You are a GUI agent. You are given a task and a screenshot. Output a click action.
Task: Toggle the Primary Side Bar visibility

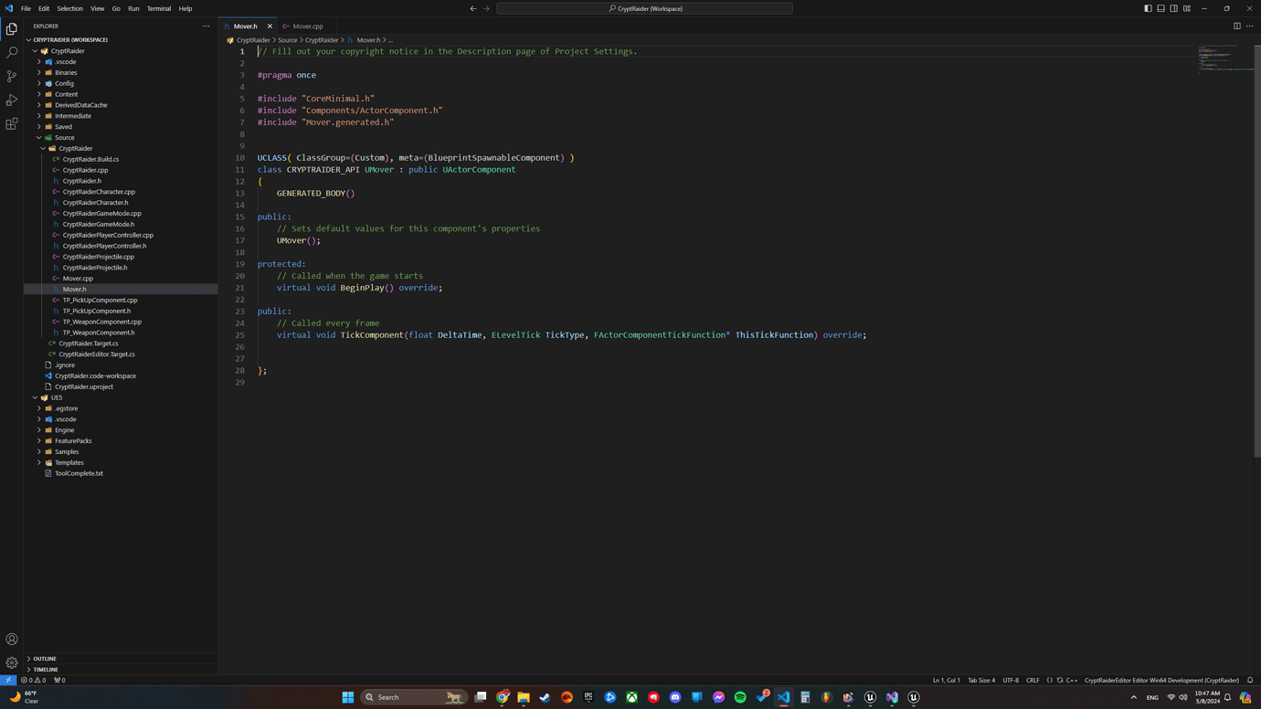click(x=1148, y=8)
